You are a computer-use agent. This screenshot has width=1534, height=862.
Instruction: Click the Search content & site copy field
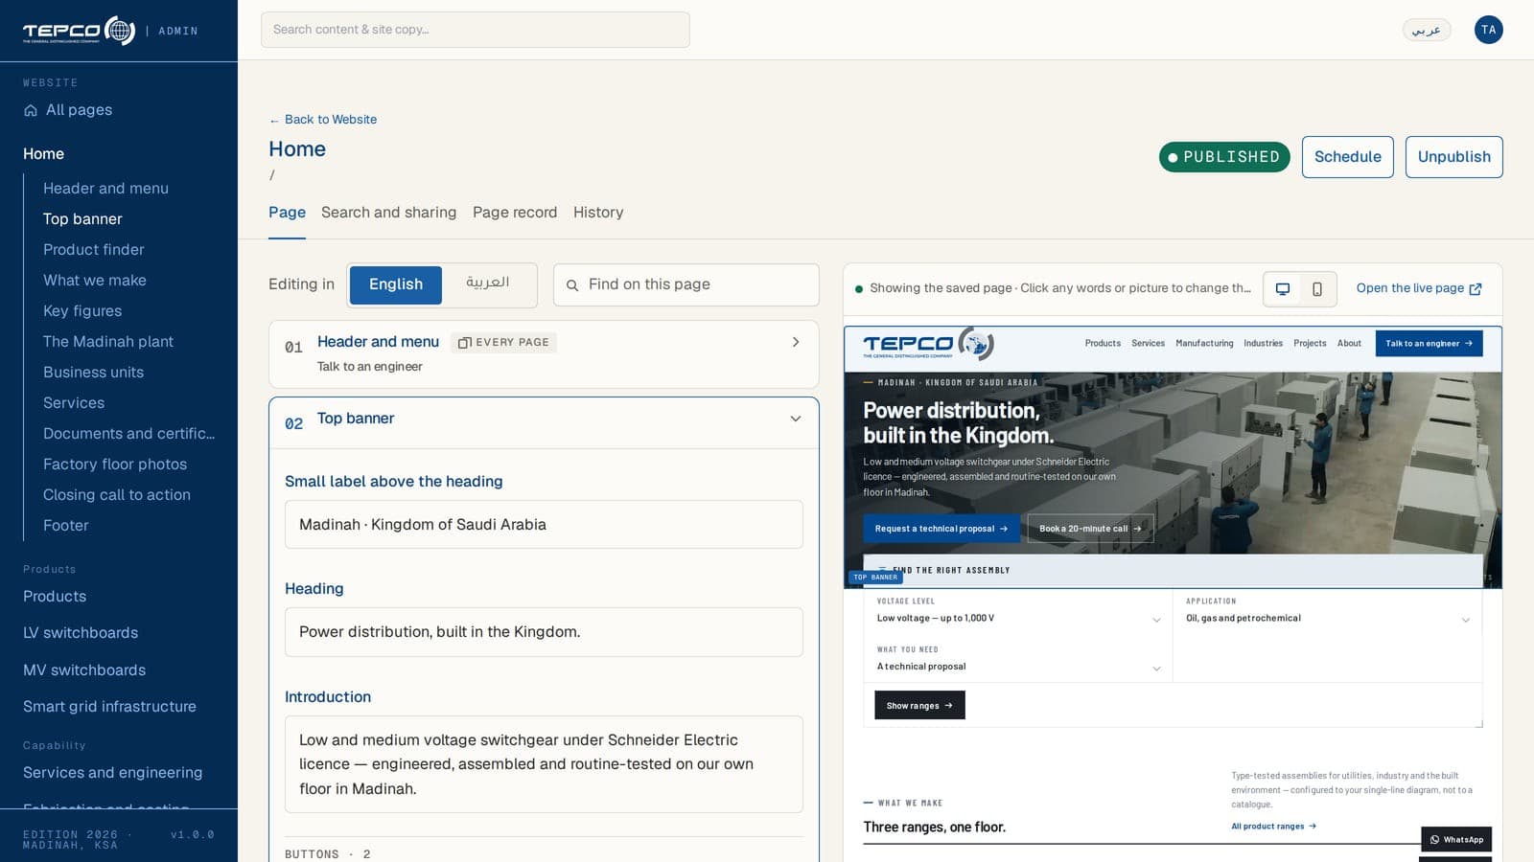pos(476,30)
